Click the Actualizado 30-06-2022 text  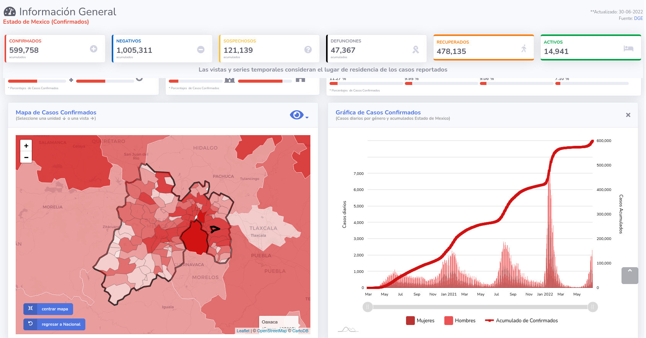click(x=617, y=12)
